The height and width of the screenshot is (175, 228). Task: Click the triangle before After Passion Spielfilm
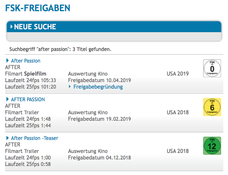point(8,60)
